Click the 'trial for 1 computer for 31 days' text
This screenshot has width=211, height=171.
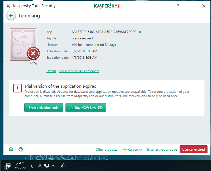[x=94, y=45]
